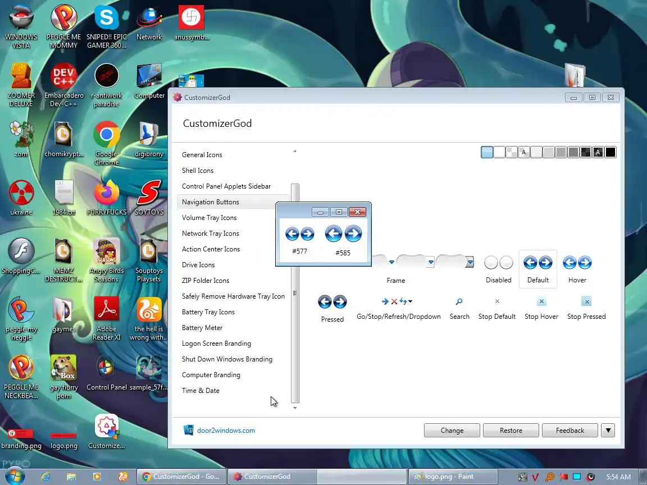This screenshot has width=647, height=485.
Task: Select the Stop Default image
Action: (x=497, y=301)
